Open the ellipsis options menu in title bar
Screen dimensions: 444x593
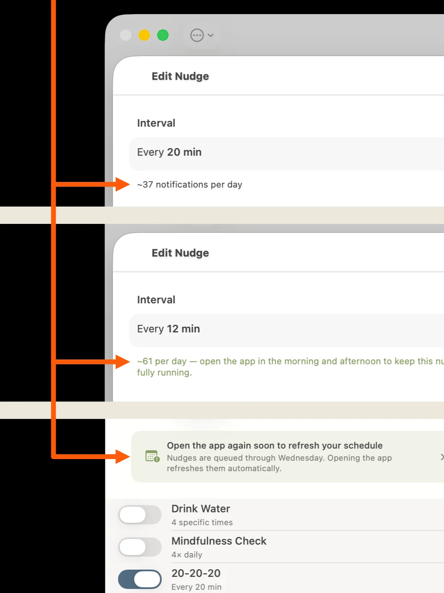[x=202, y=35]
